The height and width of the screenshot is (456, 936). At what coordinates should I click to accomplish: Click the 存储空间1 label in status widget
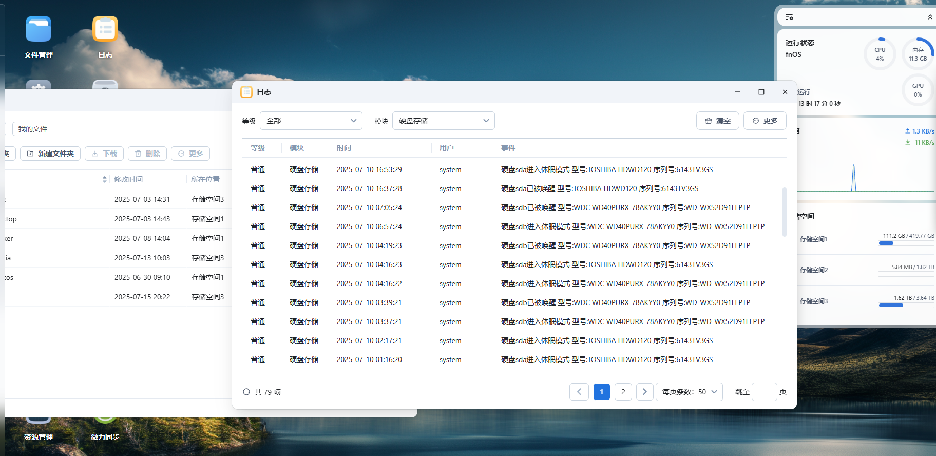point(813,239)
